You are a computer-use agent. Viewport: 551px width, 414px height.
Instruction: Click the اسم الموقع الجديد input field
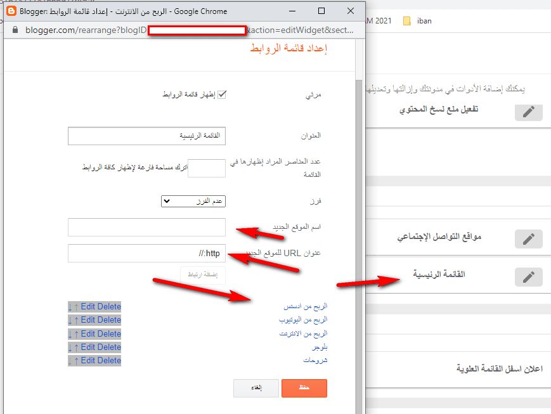point(146,227)
